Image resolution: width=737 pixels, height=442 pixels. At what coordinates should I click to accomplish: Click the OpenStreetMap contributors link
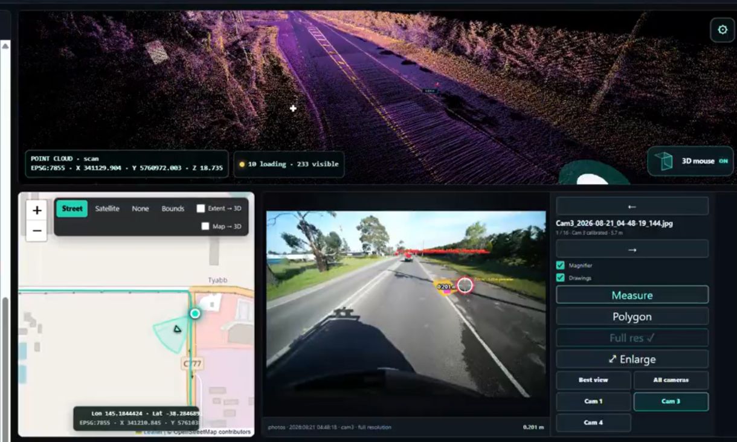pyautogui.click(x=211, y=432)
